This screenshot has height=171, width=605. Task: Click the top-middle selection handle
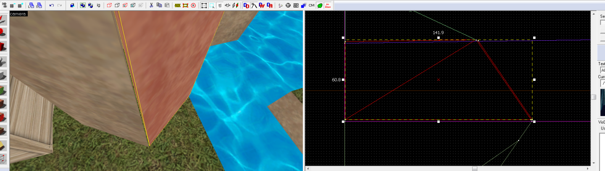point(439,38)
